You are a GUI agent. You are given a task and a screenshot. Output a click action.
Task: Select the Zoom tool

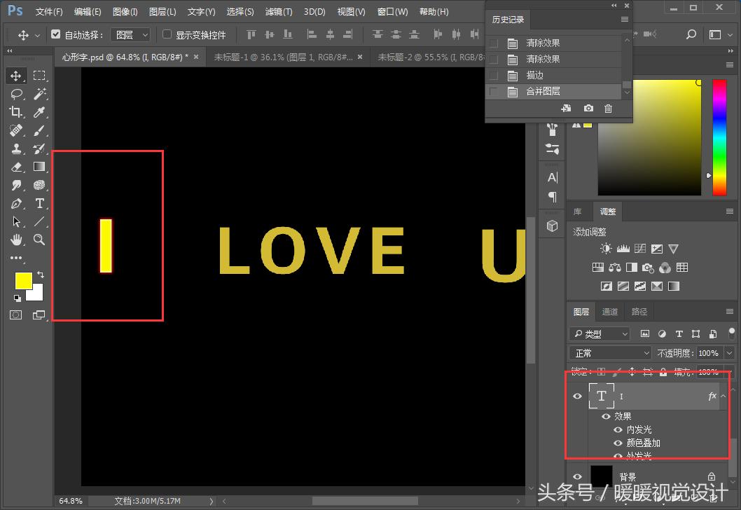point(39,240)
